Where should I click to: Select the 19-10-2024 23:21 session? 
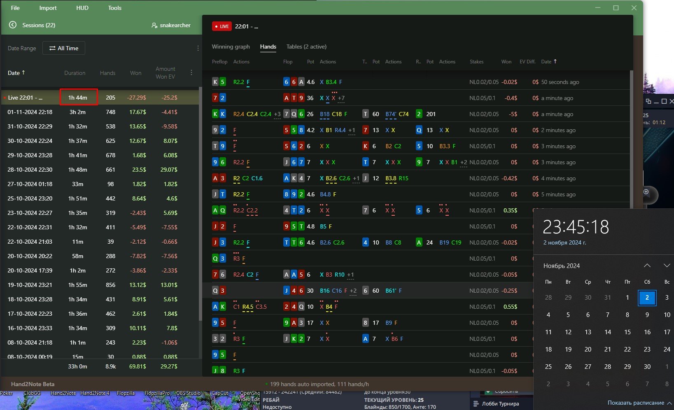click(x=100, y=285)
